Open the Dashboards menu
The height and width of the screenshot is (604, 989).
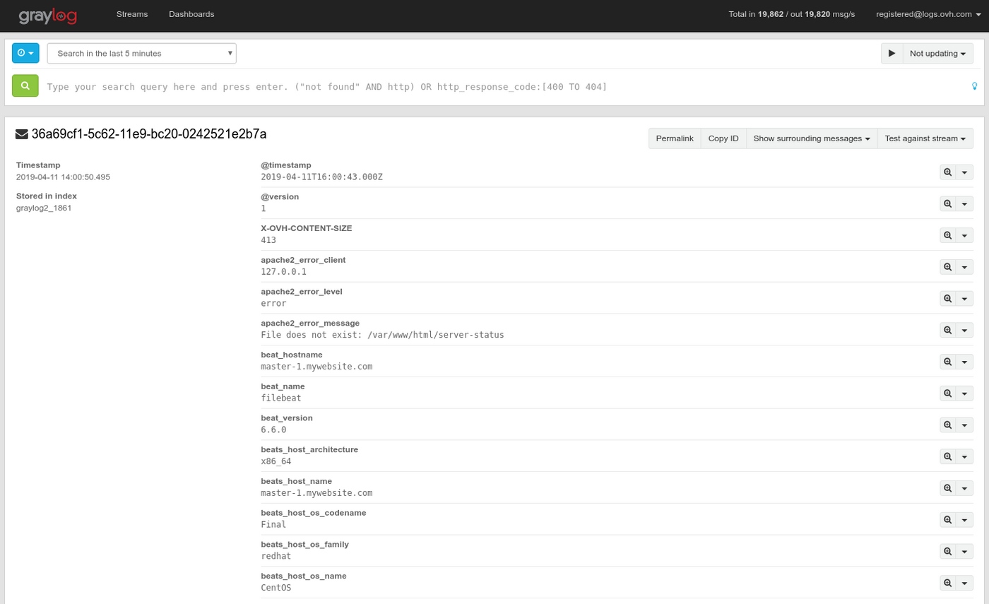tap(191, 13)
